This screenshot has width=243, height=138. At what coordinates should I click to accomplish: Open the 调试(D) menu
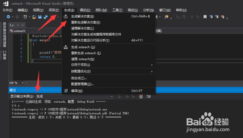(x=85, y=10)
